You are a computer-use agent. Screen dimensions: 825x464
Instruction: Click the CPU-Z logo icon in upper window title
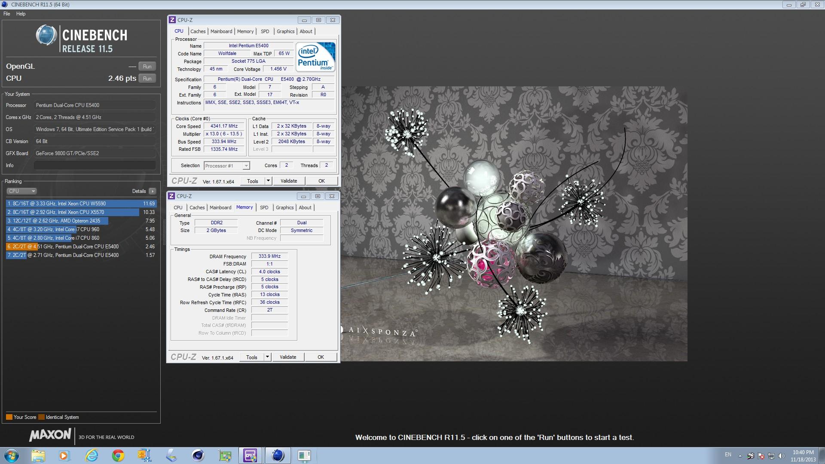tap(172, 20)
